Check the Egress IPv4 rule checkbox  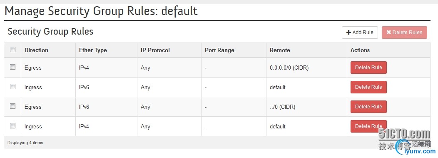(x=12, y=67)
